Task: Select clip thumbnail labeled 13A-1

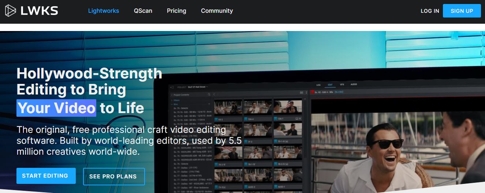Action: [x=288, y=107]
